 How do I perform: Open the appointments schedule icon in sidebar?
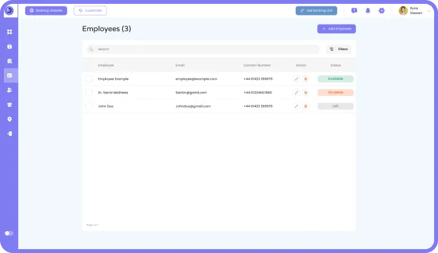(x=10, y=61)
